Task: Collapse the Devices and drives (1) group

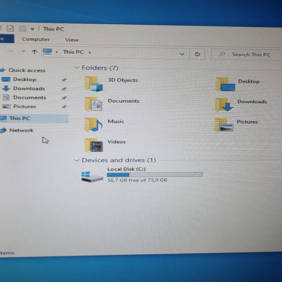Action: pyautogui.click(x=76, y=160)
